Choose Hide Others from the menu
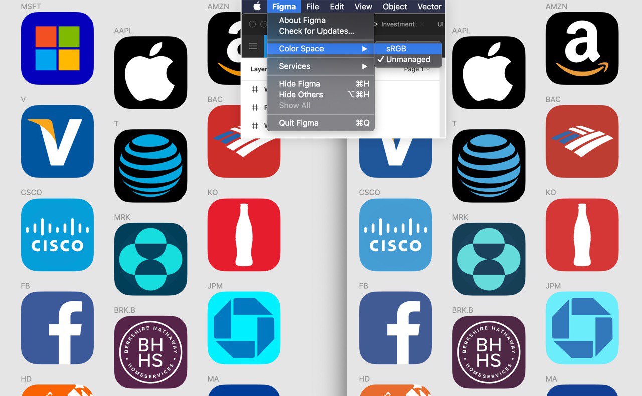 pos(320,94)
